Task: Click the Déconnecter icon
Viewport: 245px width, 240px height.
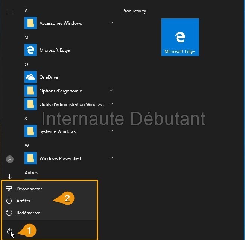Action: click(x=9, y=189)
